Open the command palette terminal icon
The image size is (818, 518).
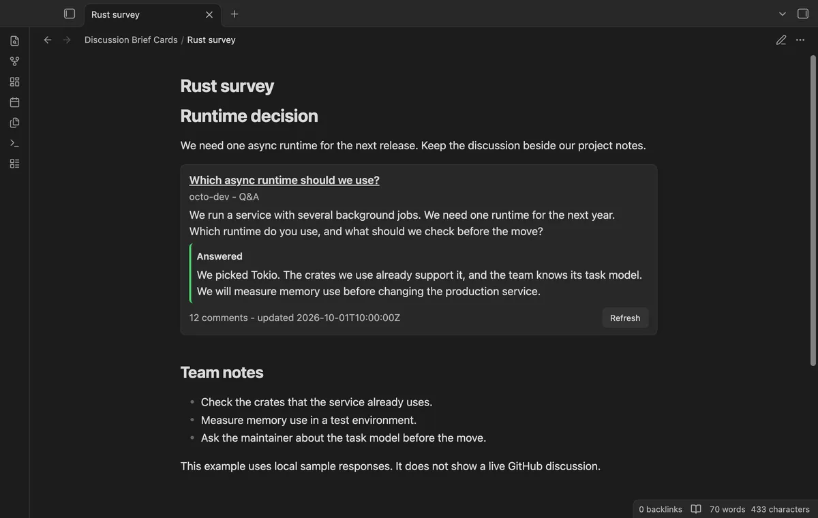(x=14, y=143)
